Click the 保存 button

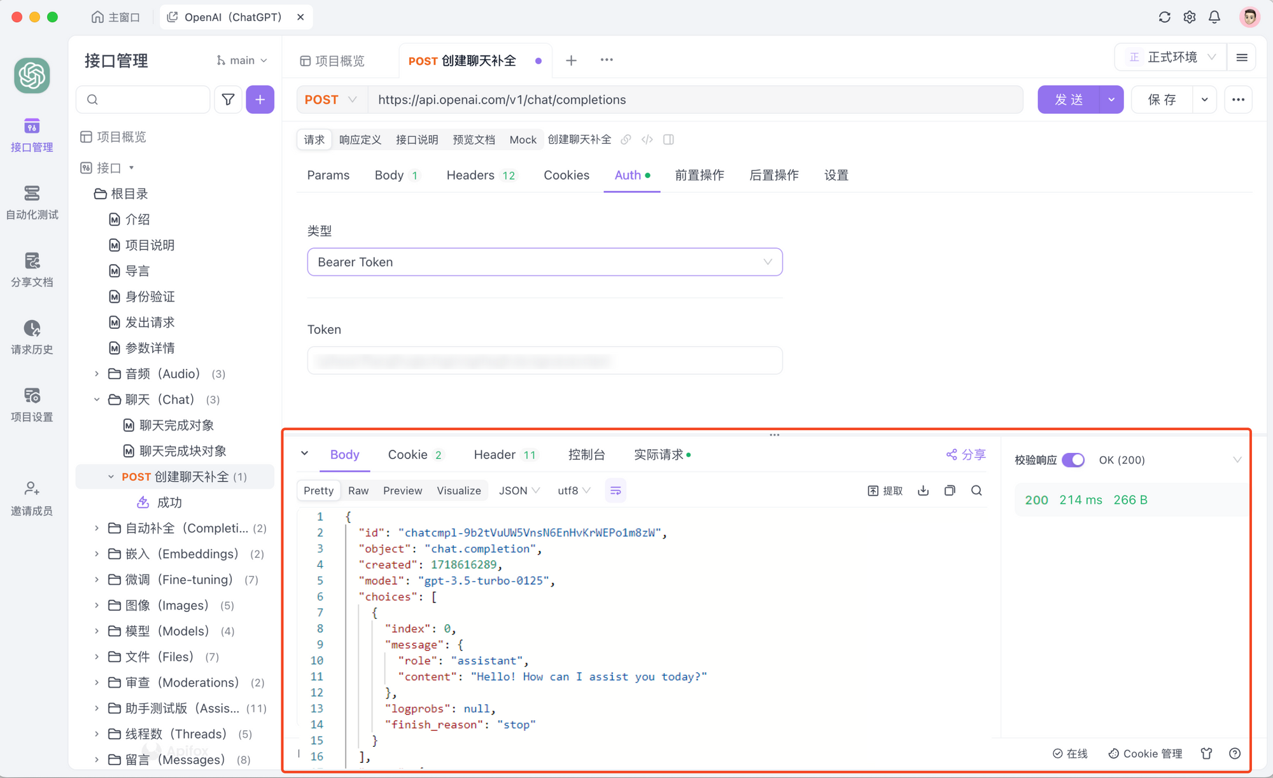1162,99
